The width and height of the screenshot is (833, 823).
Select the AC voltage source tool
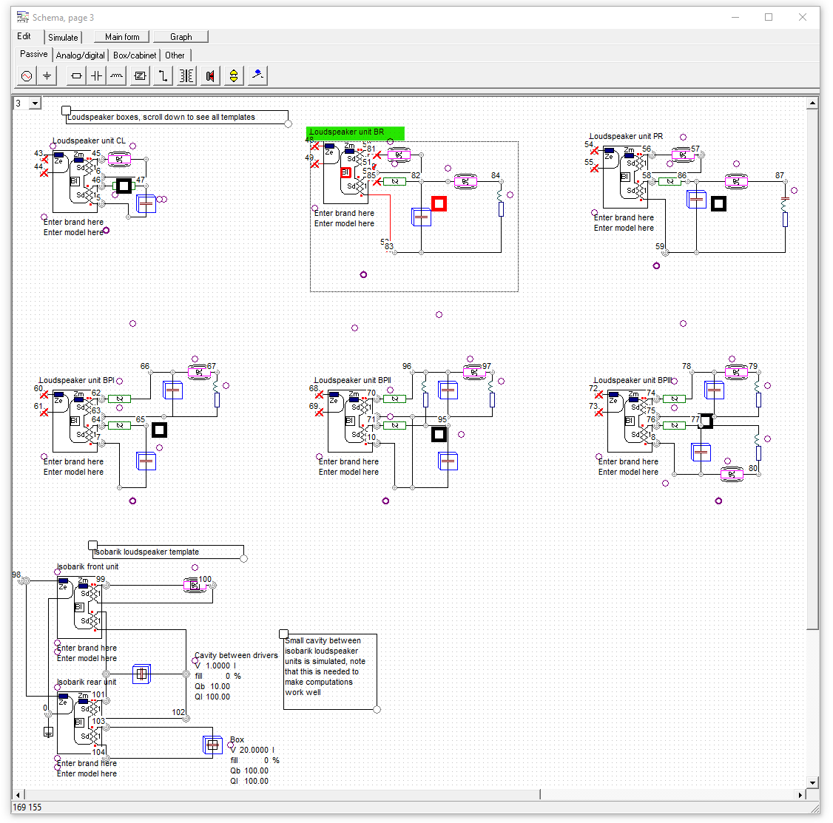[26, 75]
